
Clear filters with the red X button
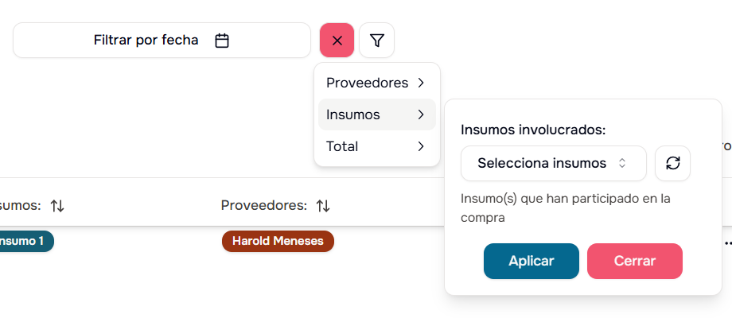click(x=337, y=41)
